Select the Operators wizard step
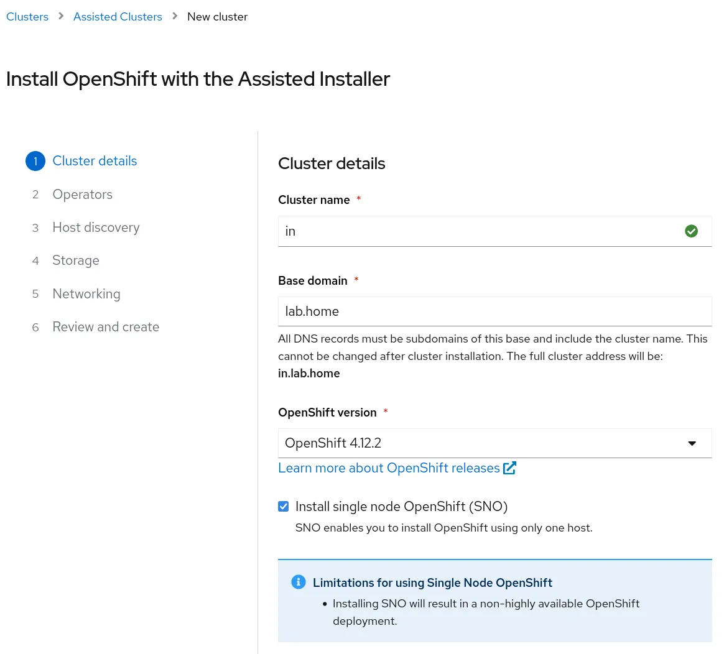This screenshot has width=724, height=654. point(83,195)
